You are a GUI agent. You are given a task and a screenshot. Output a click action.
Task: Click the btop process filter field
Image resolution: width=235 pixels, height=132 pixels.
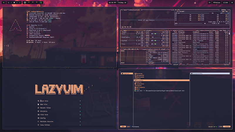[181, 31]
